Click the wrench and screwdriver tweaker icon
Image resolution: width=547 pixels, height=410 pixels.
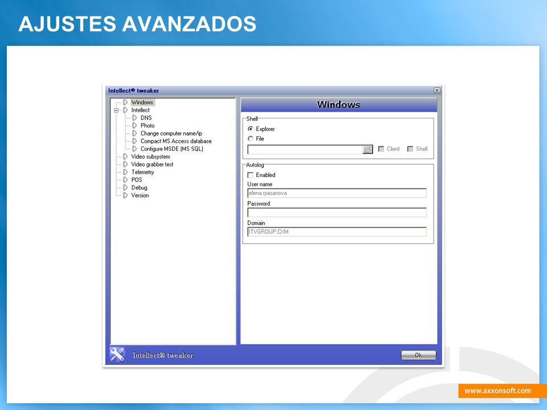click(117, 354)
